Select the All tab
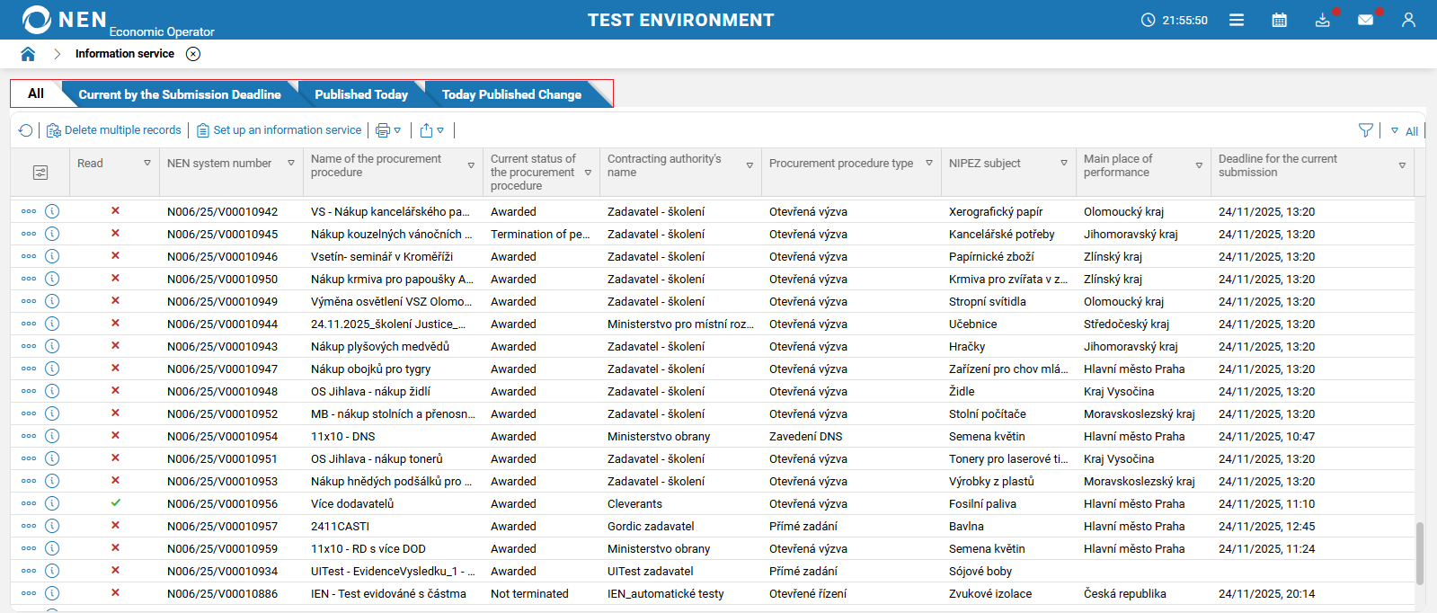This screenshot has width=1437, height=613. click(36, 93)
